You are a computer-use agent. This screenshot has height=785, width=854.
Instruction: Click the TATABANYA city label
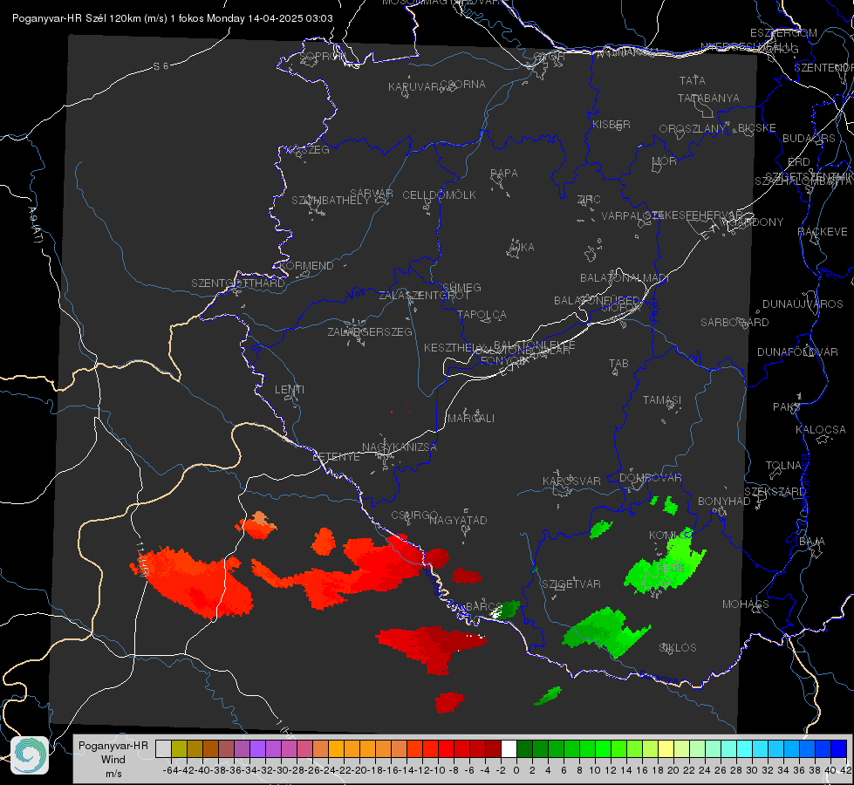pyautogui.click(x=708, y=98)
